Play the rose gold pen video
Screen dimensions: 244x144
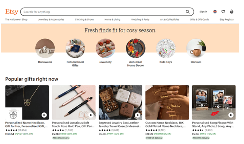click(91, 115)
